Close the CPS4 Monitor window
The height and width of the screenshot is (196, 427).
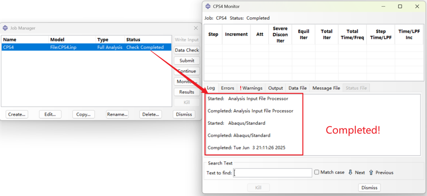tap(417, 7)
